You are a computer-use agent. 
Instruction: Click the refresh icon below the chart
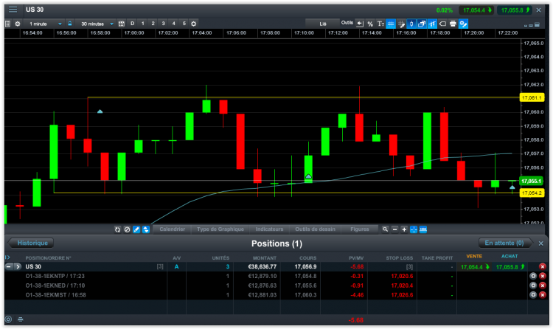coord(117,229)
